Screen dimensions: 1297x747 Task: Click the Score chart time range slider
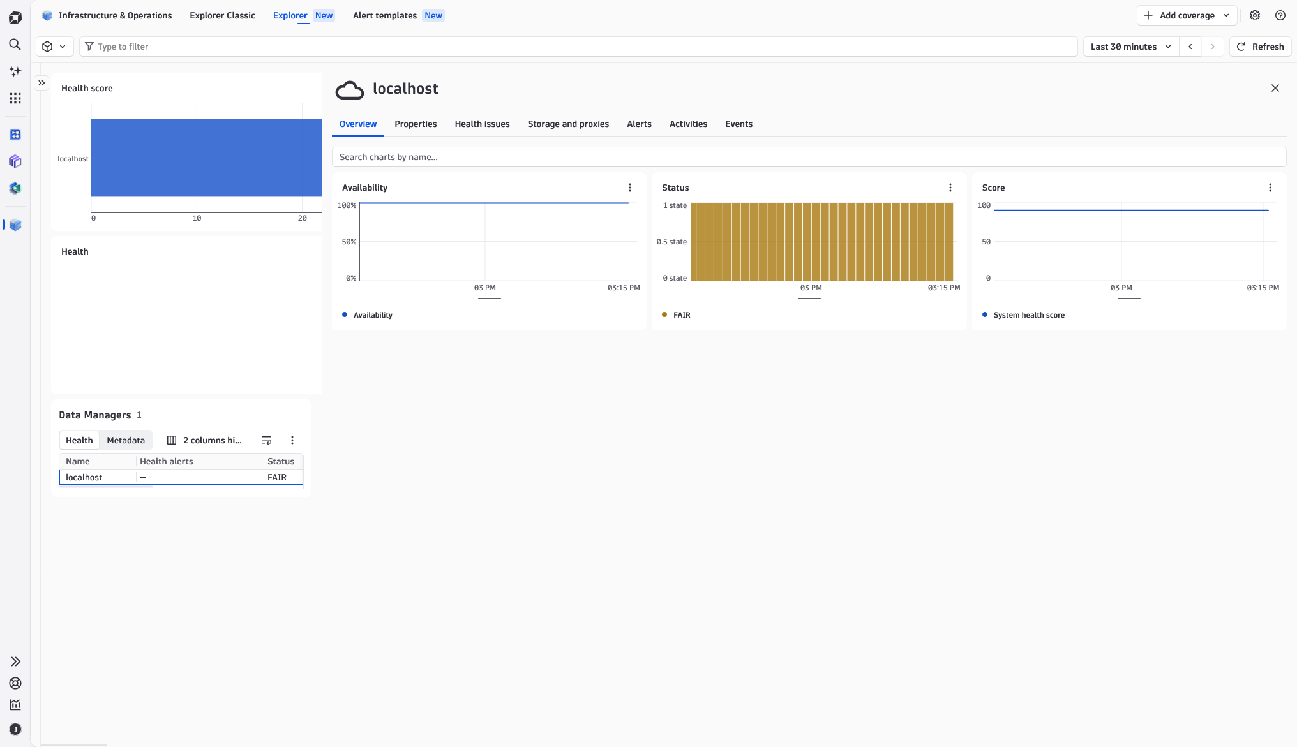[1129, 298]
